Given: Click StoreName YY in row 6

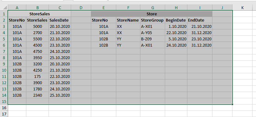Looking at the screenshot, I should 128,45.
